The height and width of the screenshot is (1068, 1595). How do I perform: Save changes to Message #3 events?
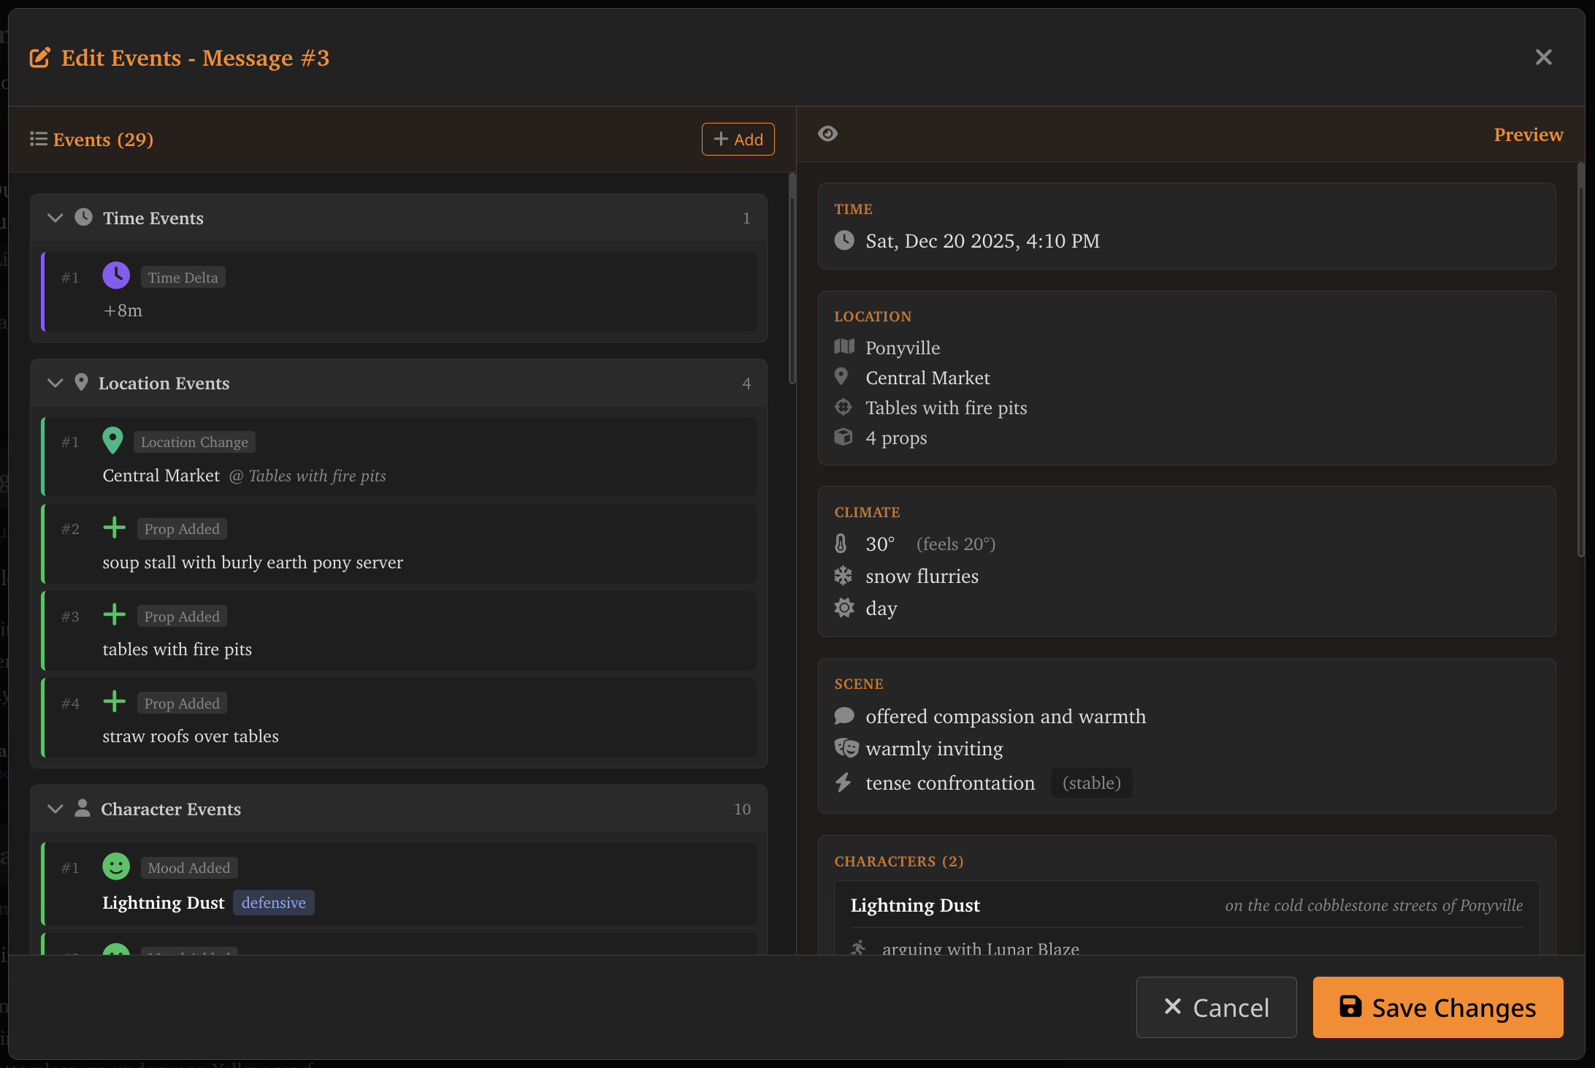[1436, 1007]
